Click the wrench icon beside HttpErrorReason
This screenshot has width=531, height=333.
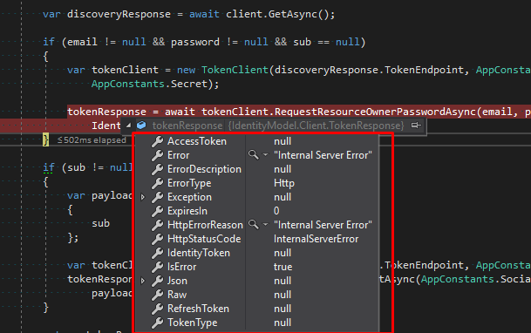coord(157,225)
